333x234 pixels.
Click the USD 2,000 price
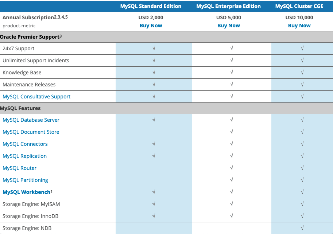point(151,17)
